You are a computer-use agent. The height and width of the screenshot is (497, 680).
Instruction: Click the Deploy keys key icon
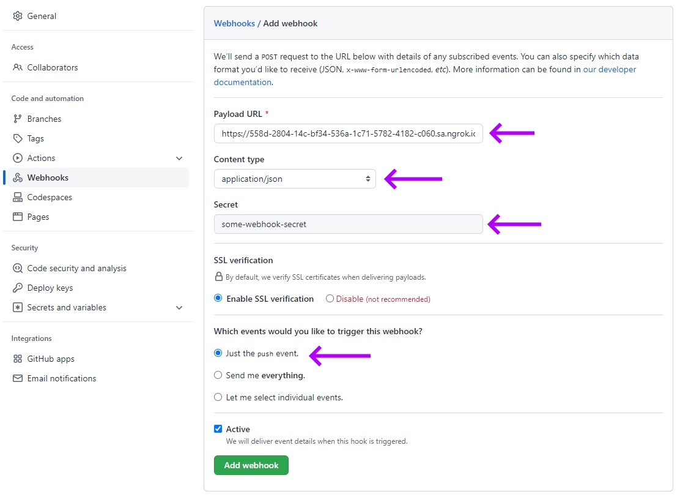(x=17, y=288)
